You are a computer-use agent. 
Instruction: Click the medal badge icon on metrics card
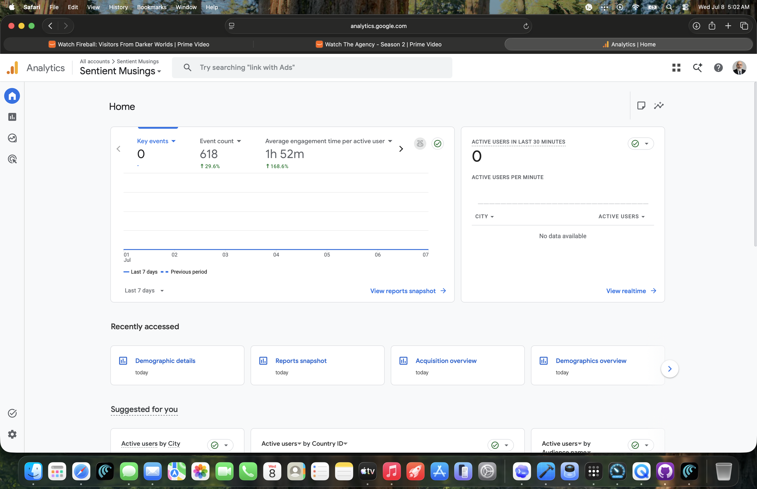(x=420, y=143)
